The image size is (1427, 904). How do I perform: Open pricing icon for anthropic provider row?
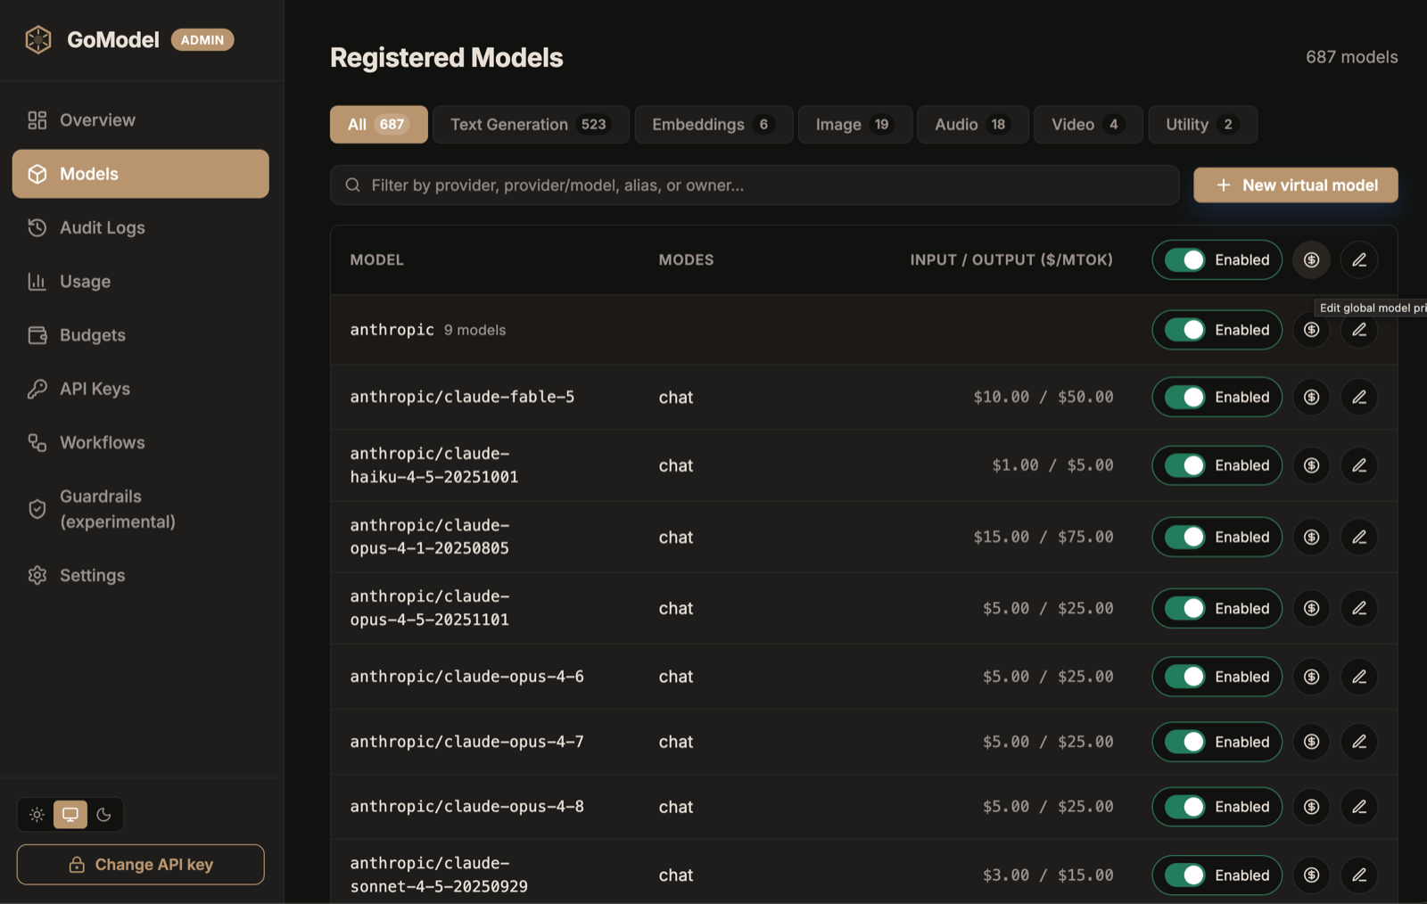(1311, 330)
